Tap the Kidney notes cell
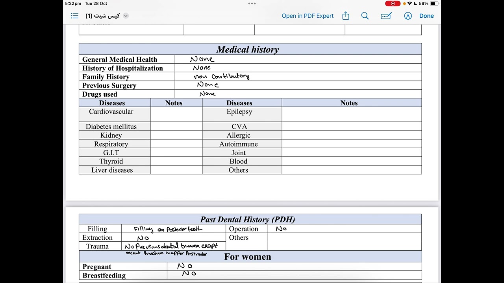504x283 pixels. click(x=176, y=135)
